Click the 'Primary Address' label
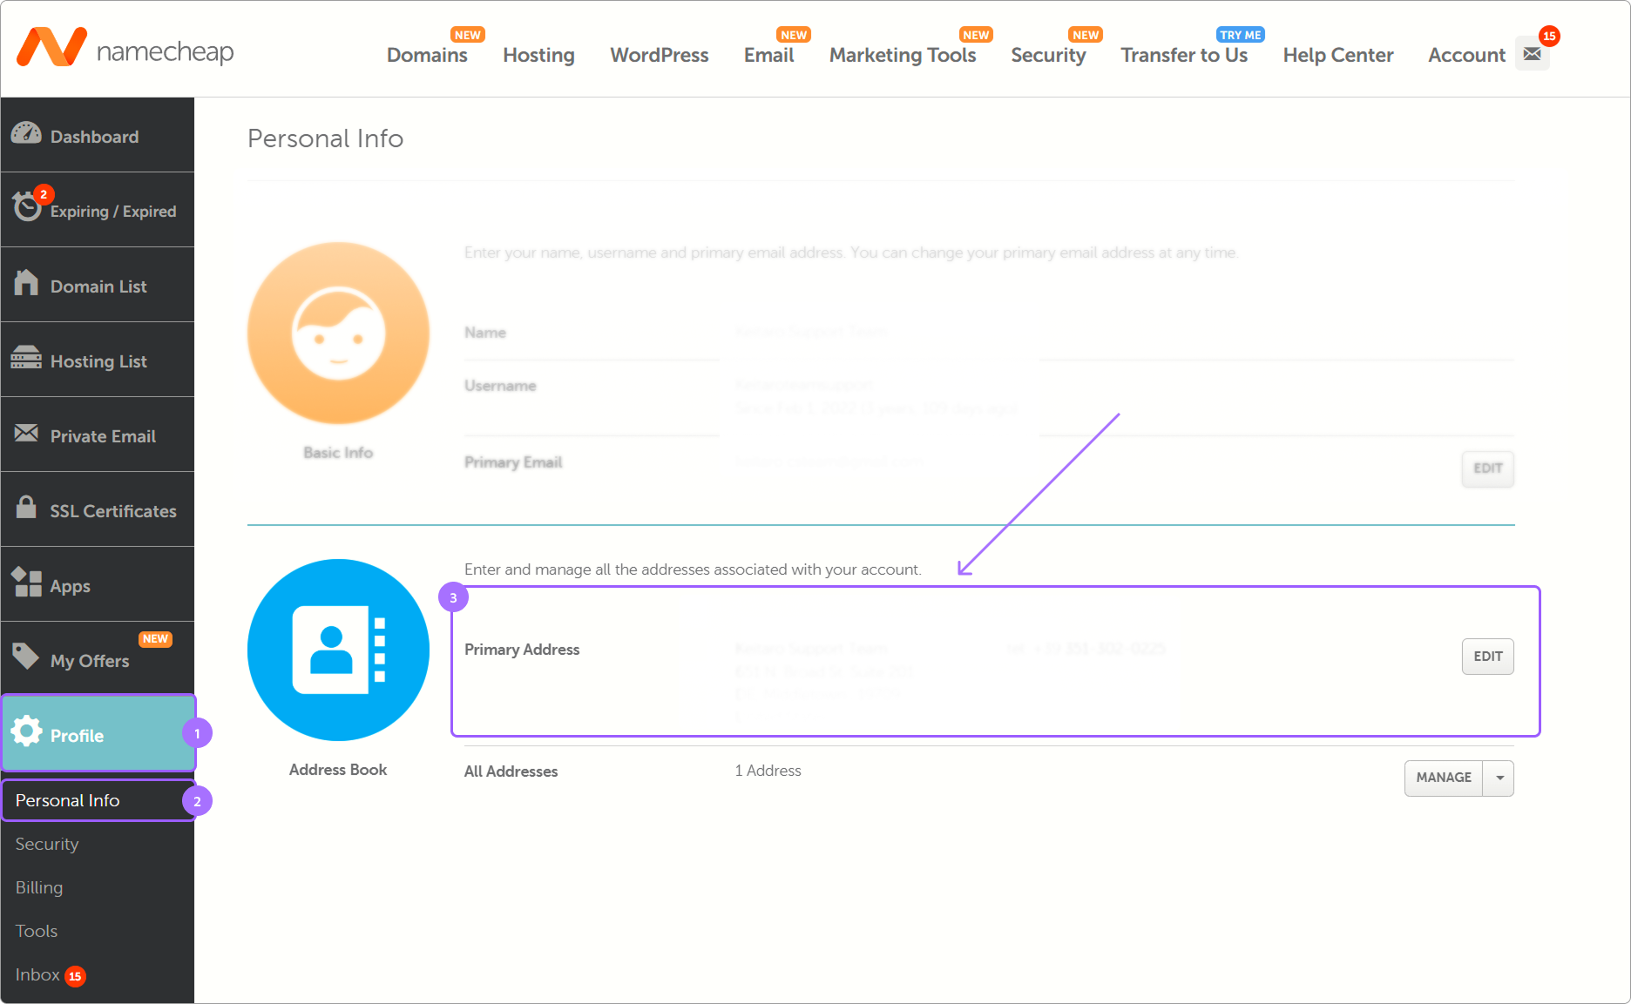1631x1004 pixels. coord(522,650)
